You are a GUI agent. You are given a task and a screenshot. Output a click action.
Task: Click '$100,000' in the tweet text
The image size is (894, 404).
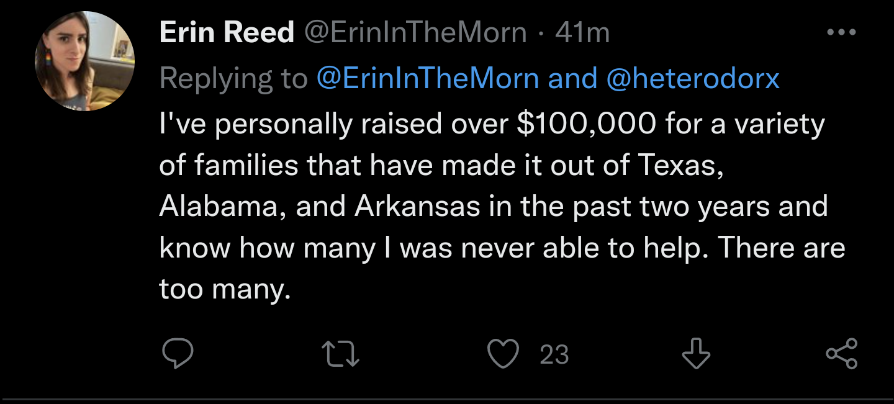click(586, 124)
